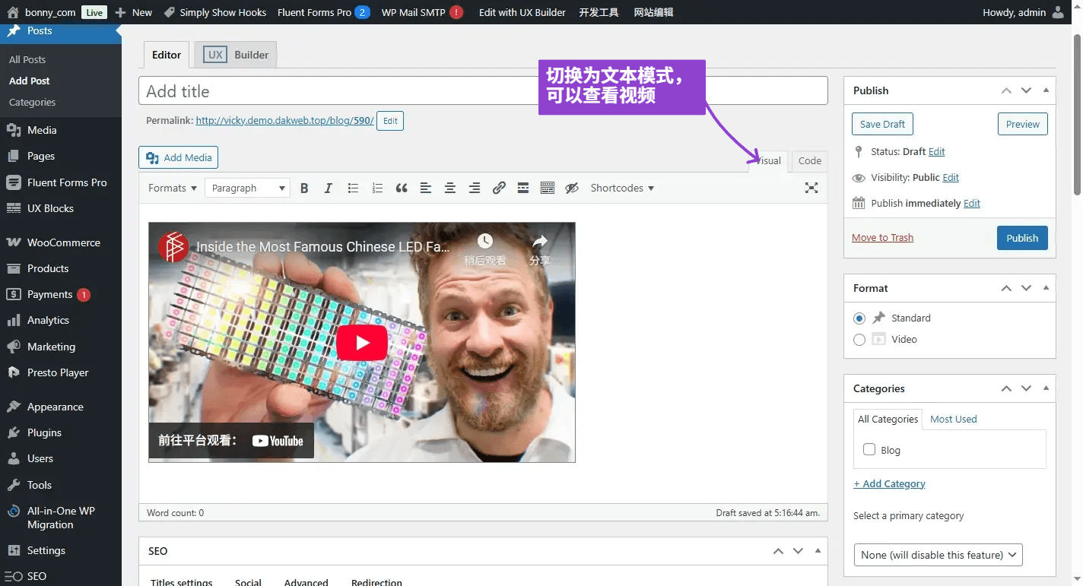The height and width of the screenshot is (586, 1083).
Task: Insert a bulleted list
Action: point(353,188)
